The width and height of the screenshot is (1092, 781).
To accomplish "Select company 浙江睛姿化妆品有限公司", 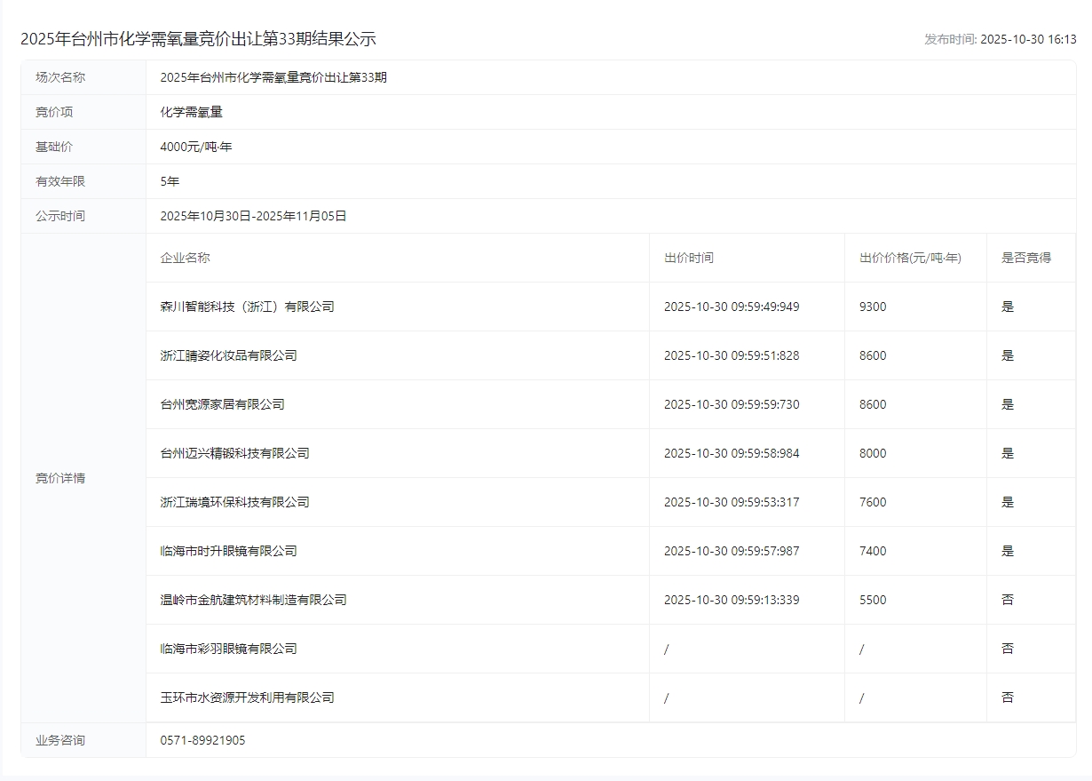I will (228, 355).
